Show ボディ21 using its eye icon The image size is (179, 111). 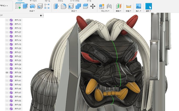point(7,52)
